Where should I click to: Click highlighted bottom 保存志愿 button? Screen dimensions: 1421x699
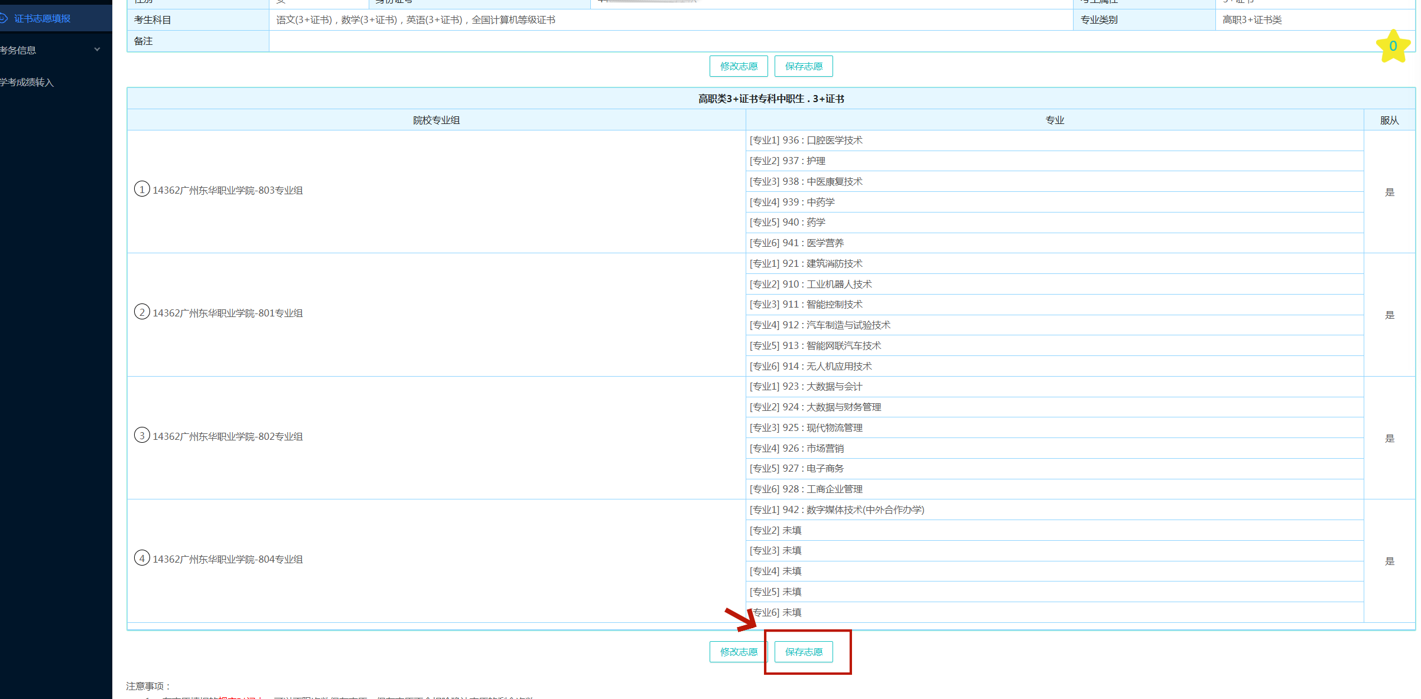pyautogui.click(x=804, y=652)
